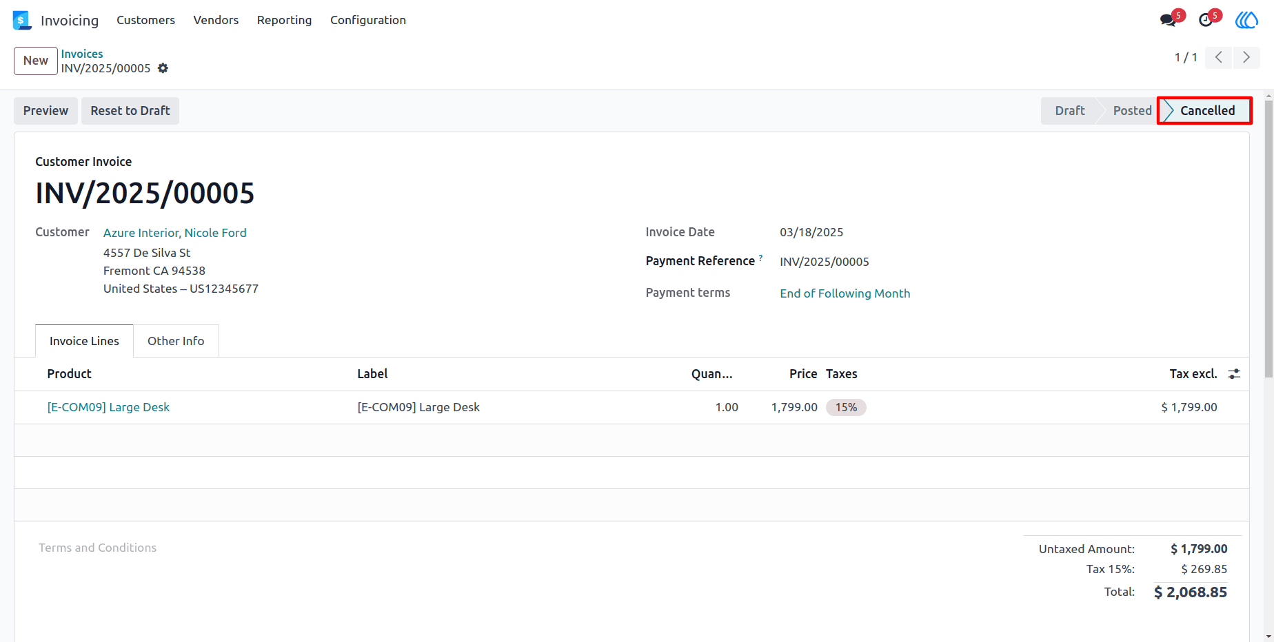Click the Preview button

click(x=45, y=111)
